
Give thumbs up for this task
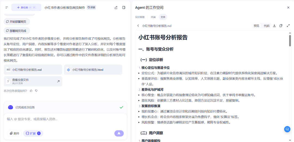pos(31,91)
